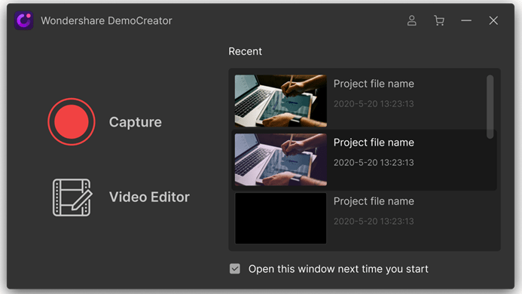
Task: Click the Video Editor text label
Action: point(149,197)
